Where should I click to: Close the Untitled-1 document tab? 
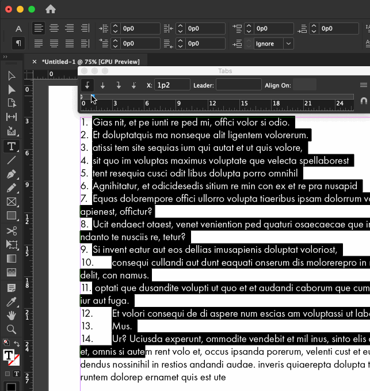(x=35, y=62)
